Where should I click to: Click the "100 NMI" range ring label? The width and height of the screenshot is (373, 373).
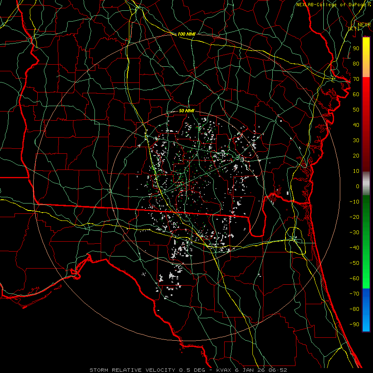(x=186, y=34)
